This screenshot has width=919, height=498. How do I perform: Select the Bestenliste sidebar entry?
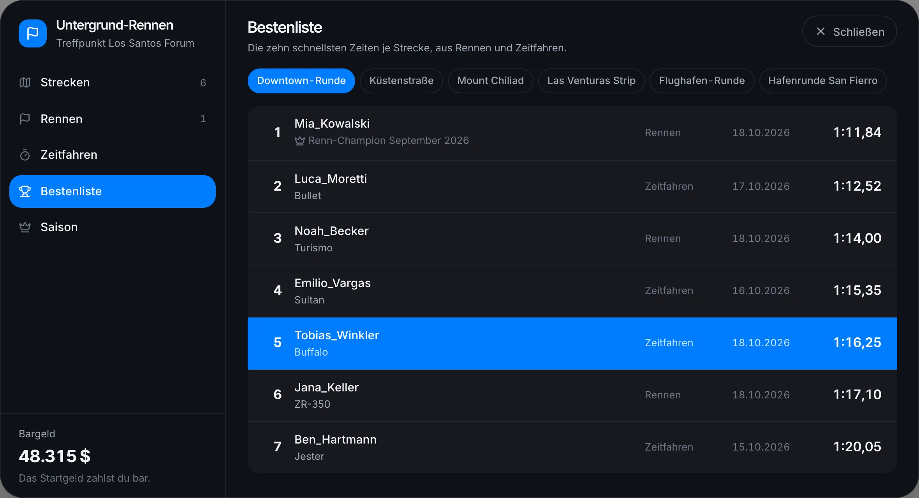(113, 191)
